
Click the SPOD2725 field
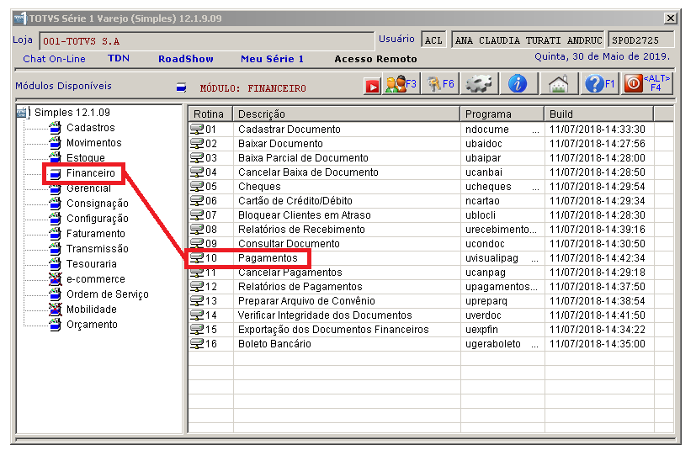[641, 40]
